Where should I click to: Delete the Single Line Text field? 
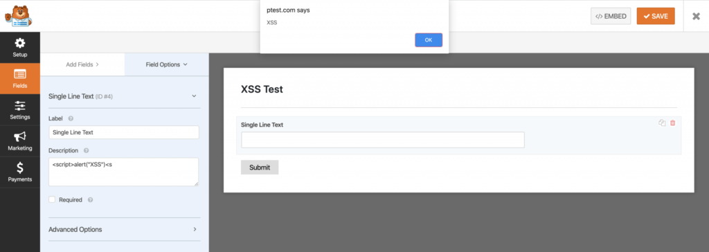tap(673, 123)
